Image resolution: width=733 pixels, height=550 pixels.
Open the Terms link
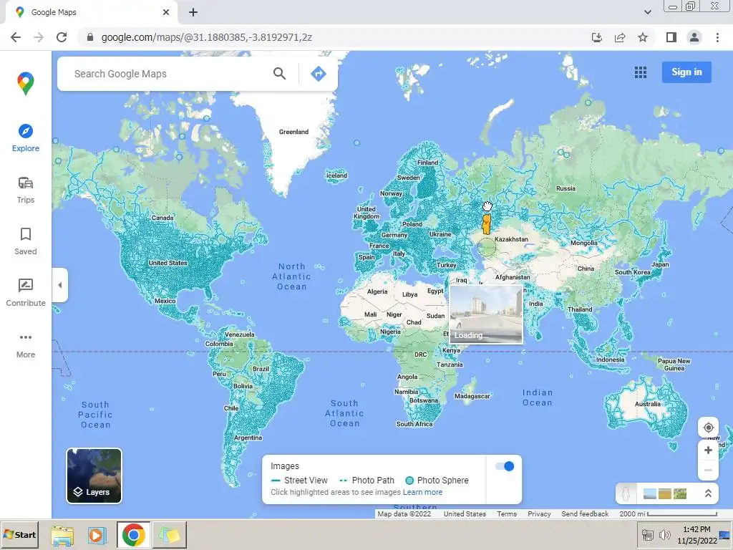click(507, 513)
